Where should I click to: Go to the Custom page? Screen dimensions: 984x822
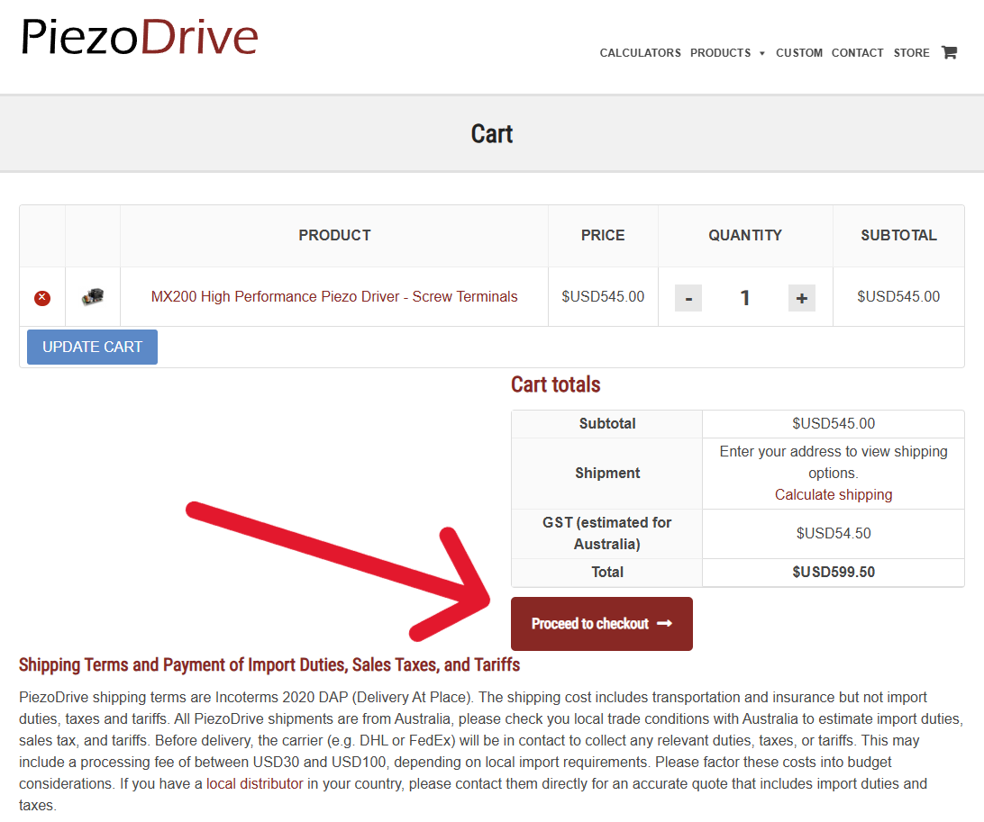pos(799,52)
